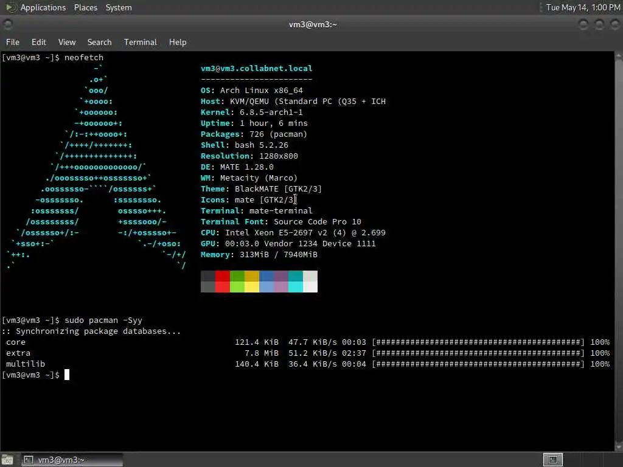This screenshot has width=623, height=467.
Task: Click the 'Host: KVM/QEMU' line
Action: pyautogui.click(x=293, y=102)
